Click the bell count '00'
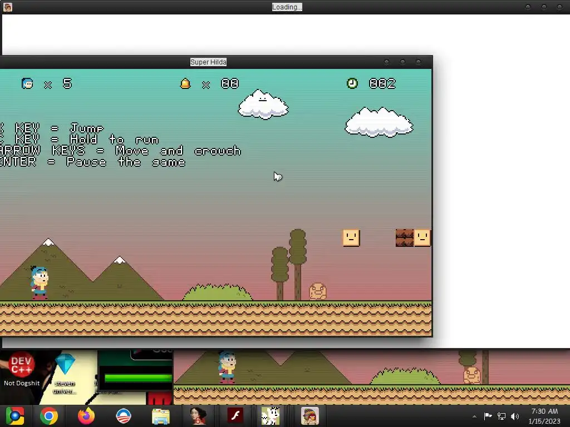570x427 pixels. pos(230,83)
